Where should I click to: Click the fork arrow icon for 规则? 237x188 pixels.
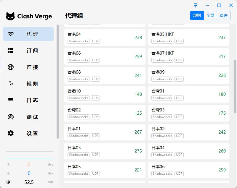[11, 84]
